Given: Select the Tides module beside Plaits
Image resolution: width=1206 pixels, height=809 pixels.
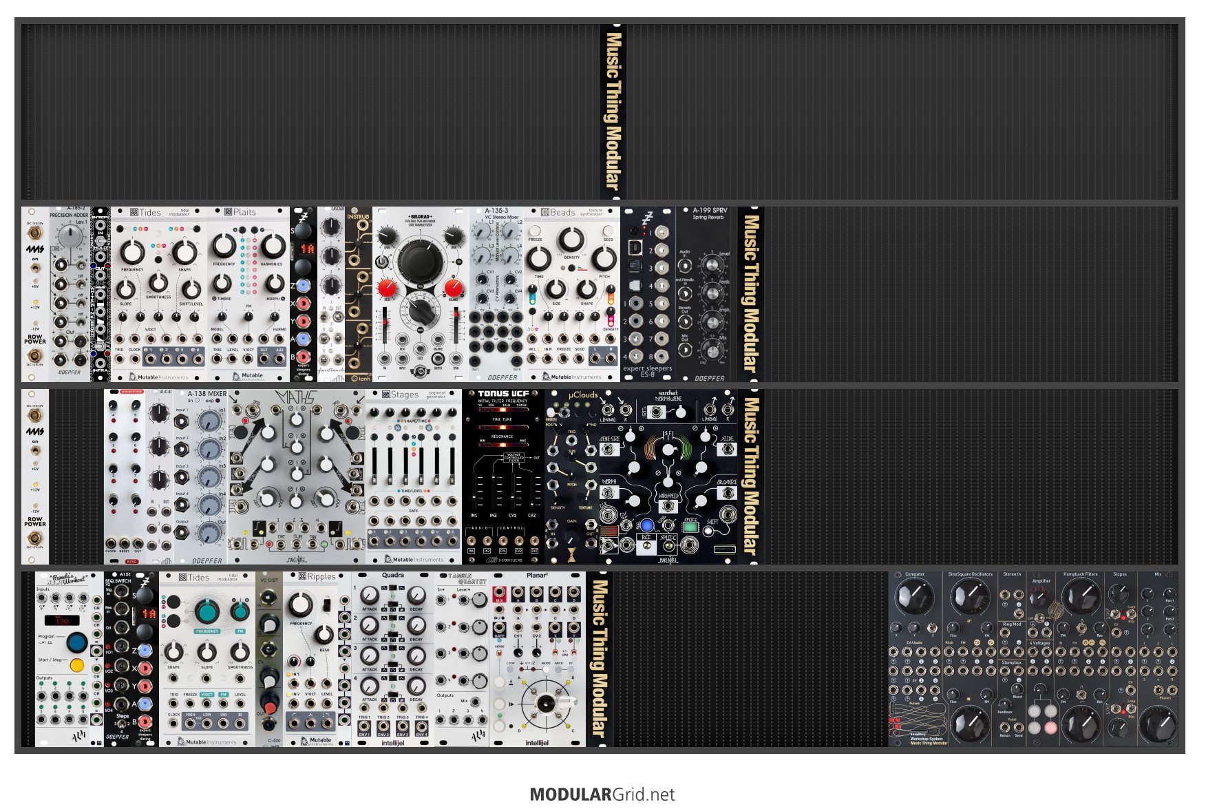Looking at the screenshot, I should pos(159,295).
